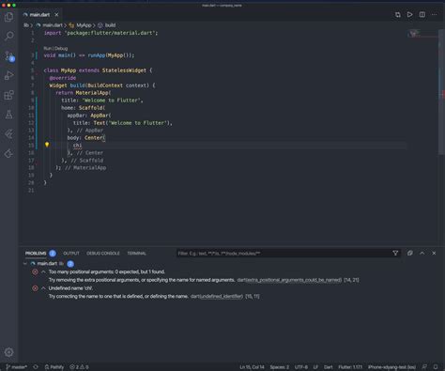Click master branch in status bar
445x371 pixels.
[x=16, y=367]
